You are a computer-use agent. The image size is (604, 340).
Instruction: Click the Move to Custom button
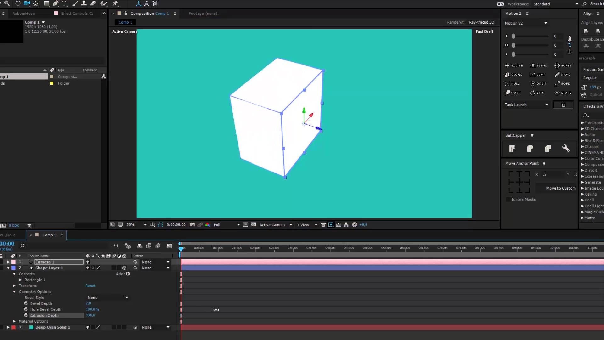561,188
